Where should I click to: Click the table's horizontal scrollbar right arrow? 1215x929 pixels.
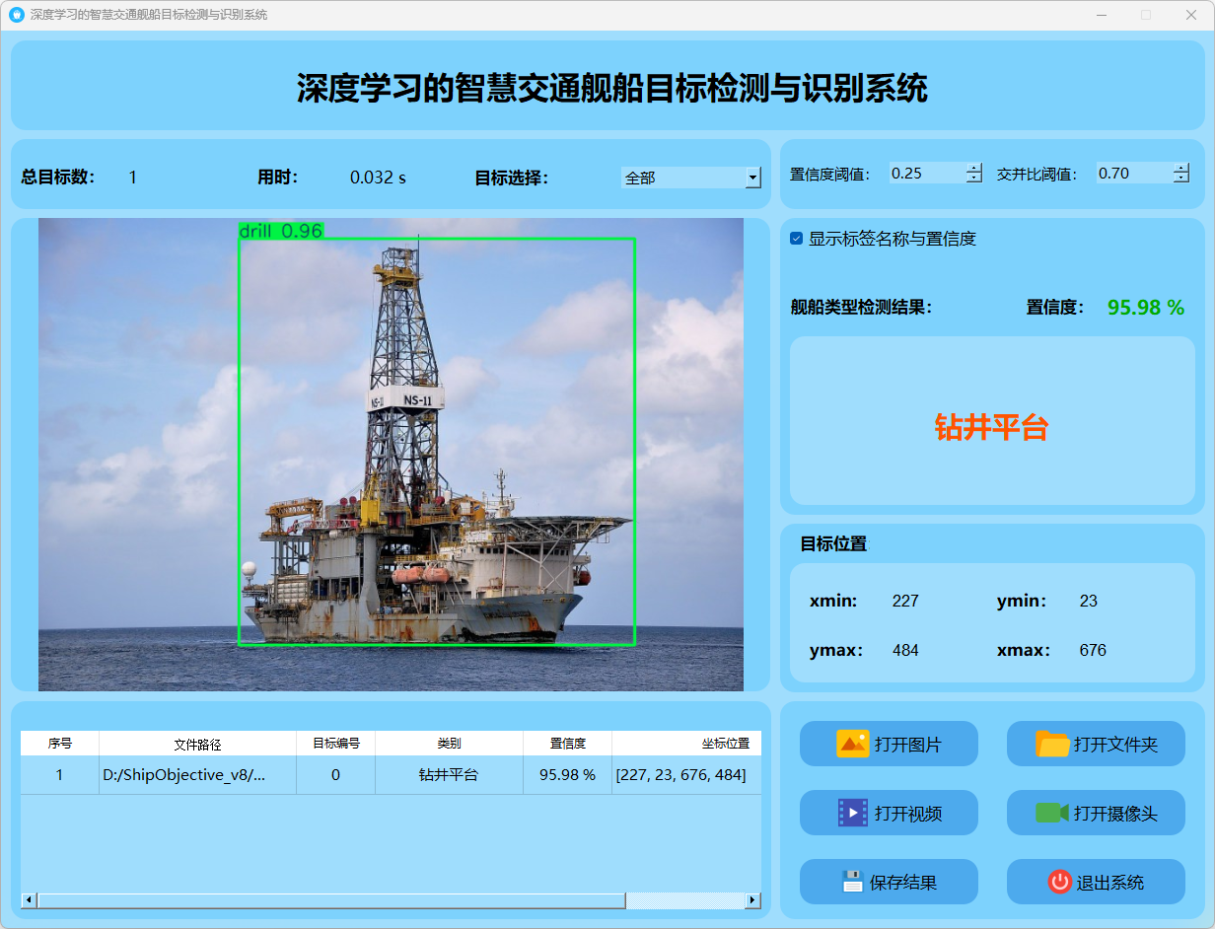(752, 900)
